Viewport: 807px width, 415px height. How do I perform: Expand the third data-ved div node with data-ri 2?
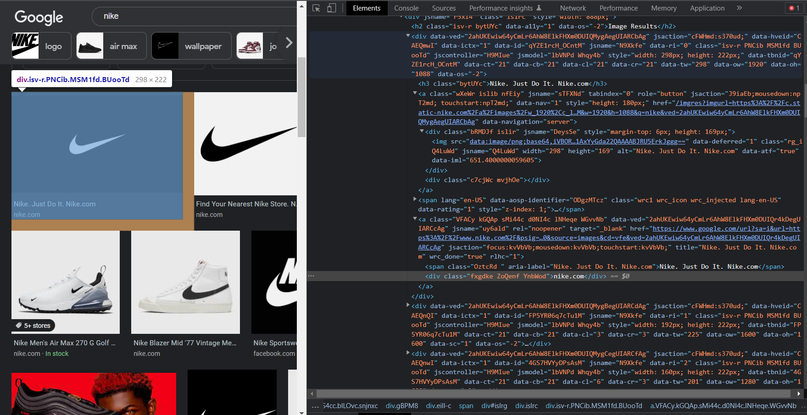408,353
